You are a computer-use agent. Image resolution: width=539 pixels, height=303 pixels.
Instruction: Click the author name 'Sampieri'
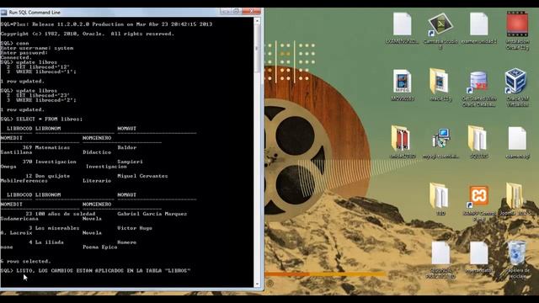(x=130, y=162)
